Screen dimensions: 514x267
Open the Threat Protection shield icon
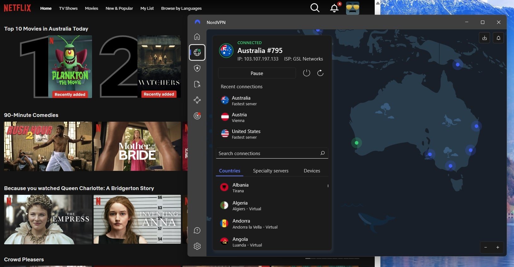[197, 68]
